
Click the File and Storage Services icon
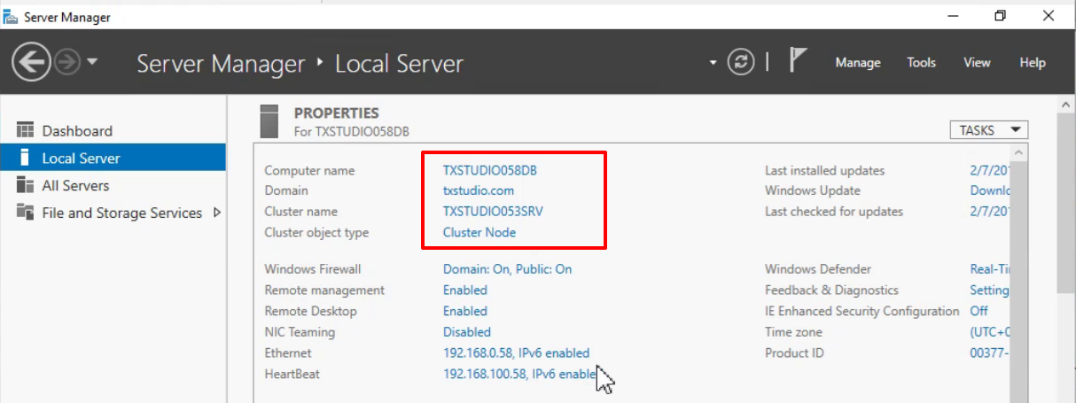coord(25,213)
